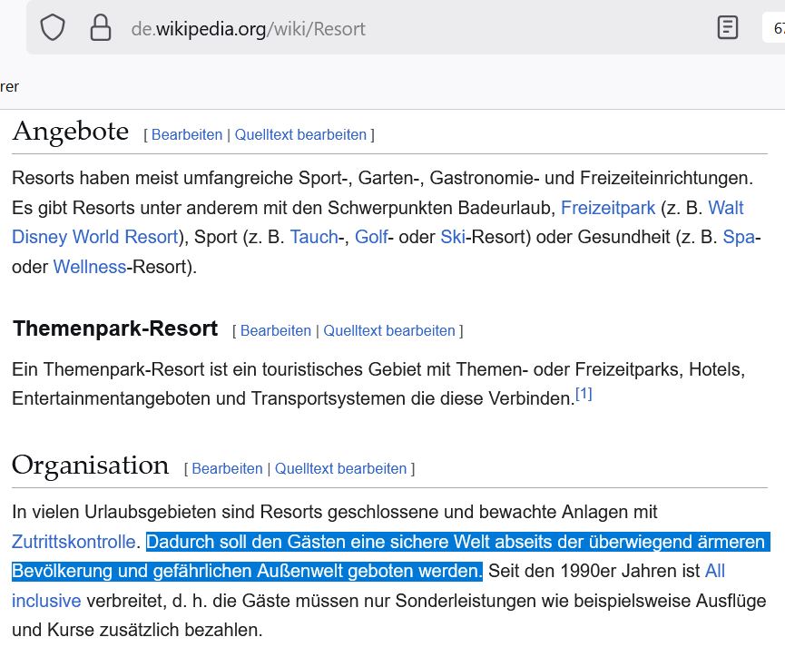Open Quelltext bearbeiten for Angebote
Viewport: 785px width, 647px height.
pos(300,134)
